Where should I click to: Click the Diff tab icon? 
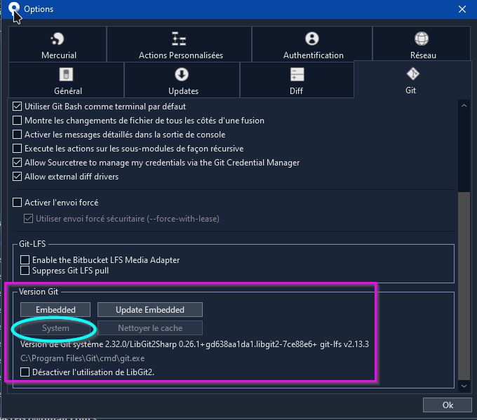click(x=297, y=74)
